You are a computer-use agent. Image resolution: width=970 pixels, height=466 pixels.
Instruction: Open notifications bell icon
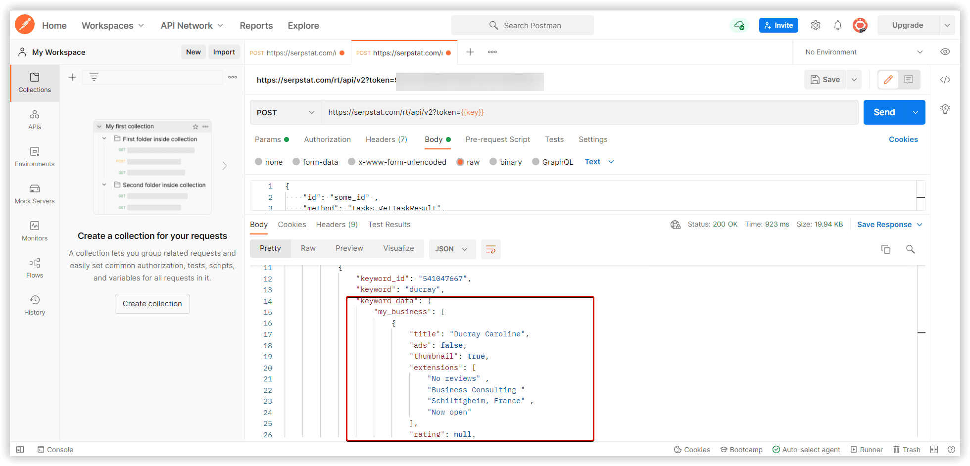click(838, 25)
